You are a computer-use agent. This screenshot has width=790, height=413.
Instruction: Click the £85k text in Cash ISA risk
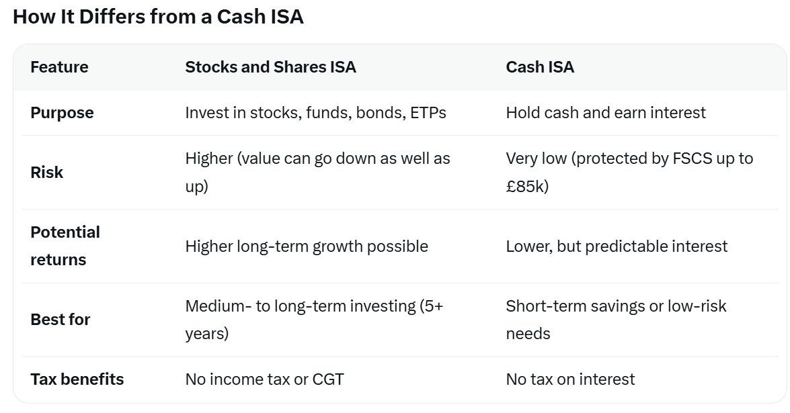[x=527, y=186]
